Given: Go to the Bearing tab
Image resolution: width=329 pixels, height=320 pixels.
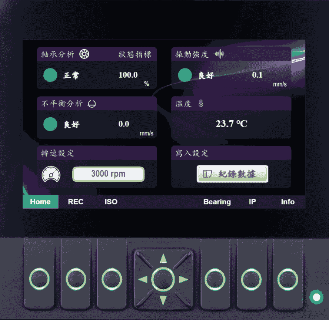Looking at the screenshot, I should (217, 202).
